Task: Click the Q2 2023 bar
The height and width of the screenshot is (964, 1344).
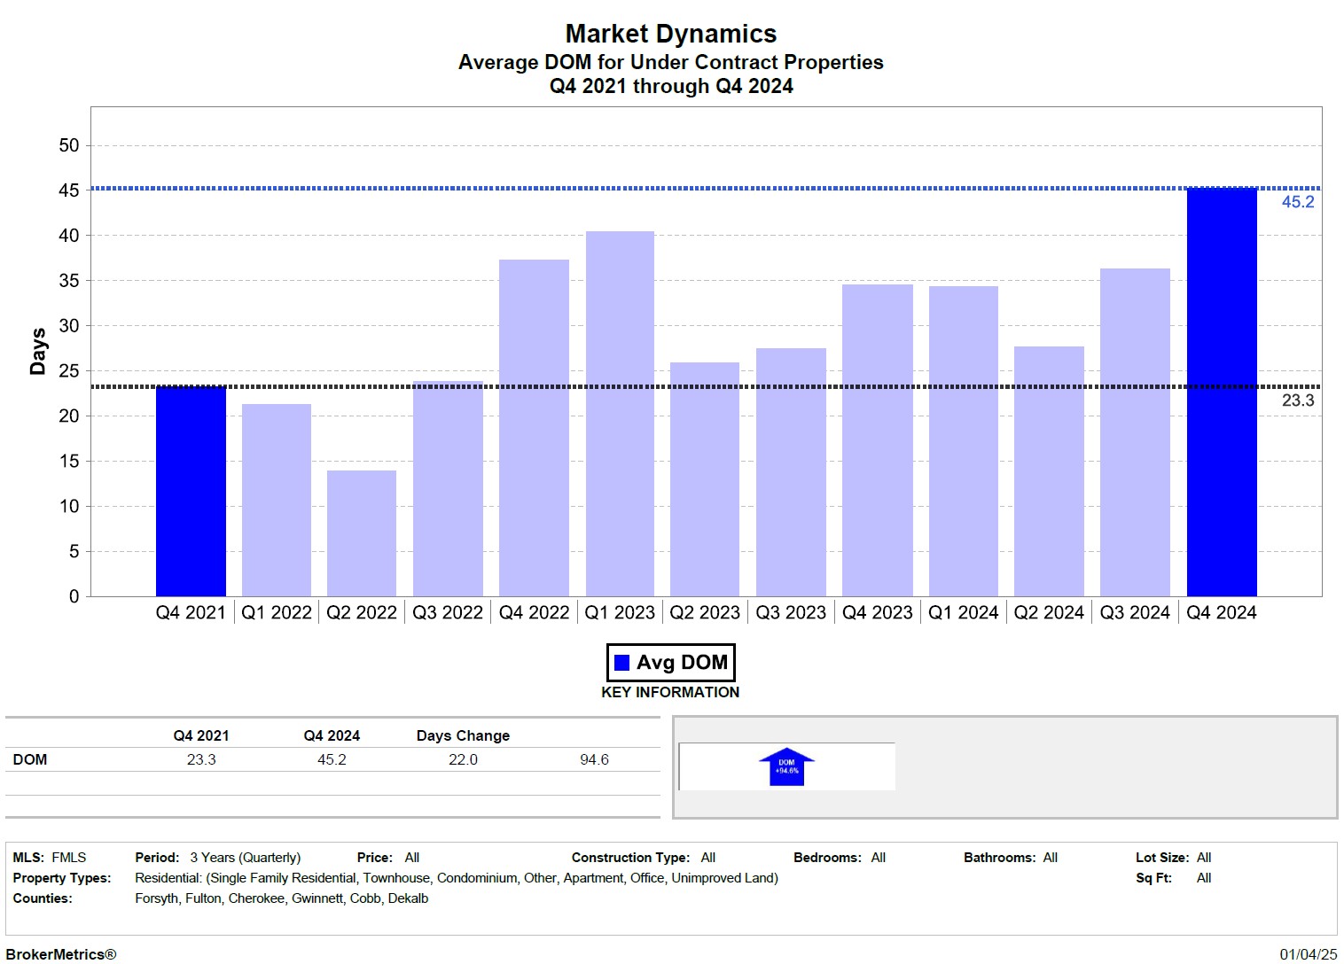Action: (x=705, y=479)
